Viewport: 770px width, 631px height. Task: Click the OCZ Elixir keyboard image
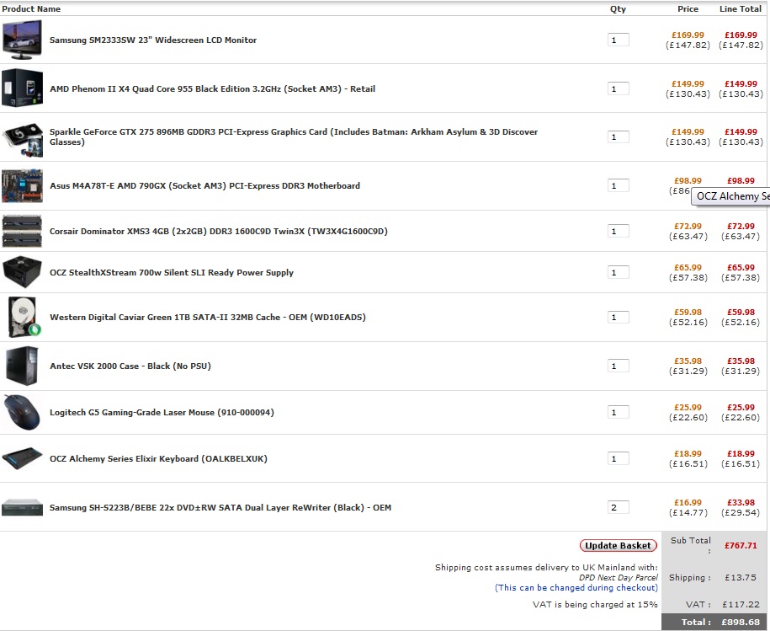(x=22, y=458)
